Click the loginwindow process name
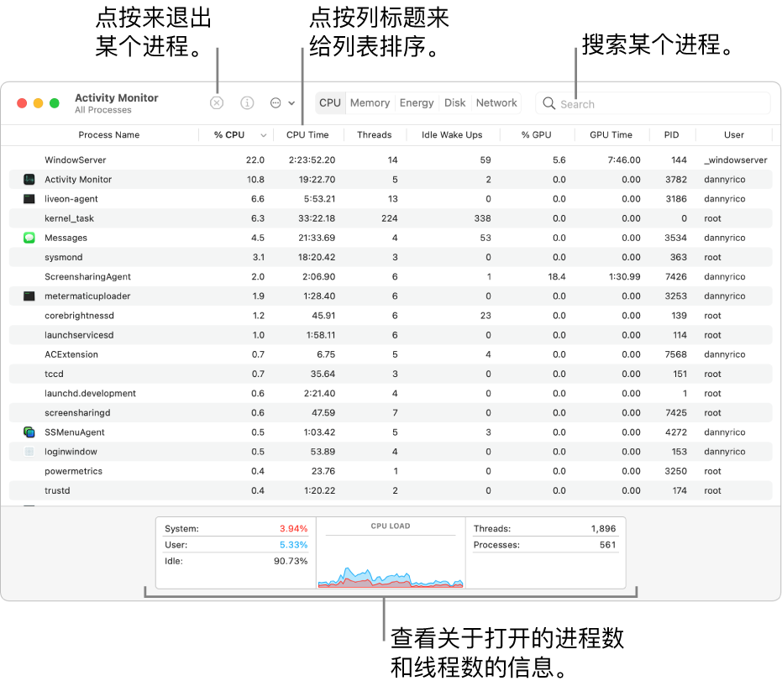The width and height of the screenshot is (782, 686). (x=71, y=452)
